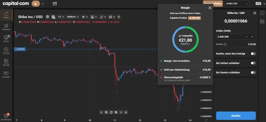Open the Portfolio sidebar section
The image size is (266, 122).
[6, 51]
